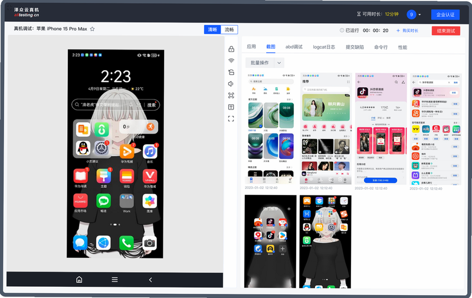This screenshot has width=472, height=298.
Task: Toggle the Wi-Fi icon in the side toolbar
Action: pyautogui.click(x=231, y=61)
